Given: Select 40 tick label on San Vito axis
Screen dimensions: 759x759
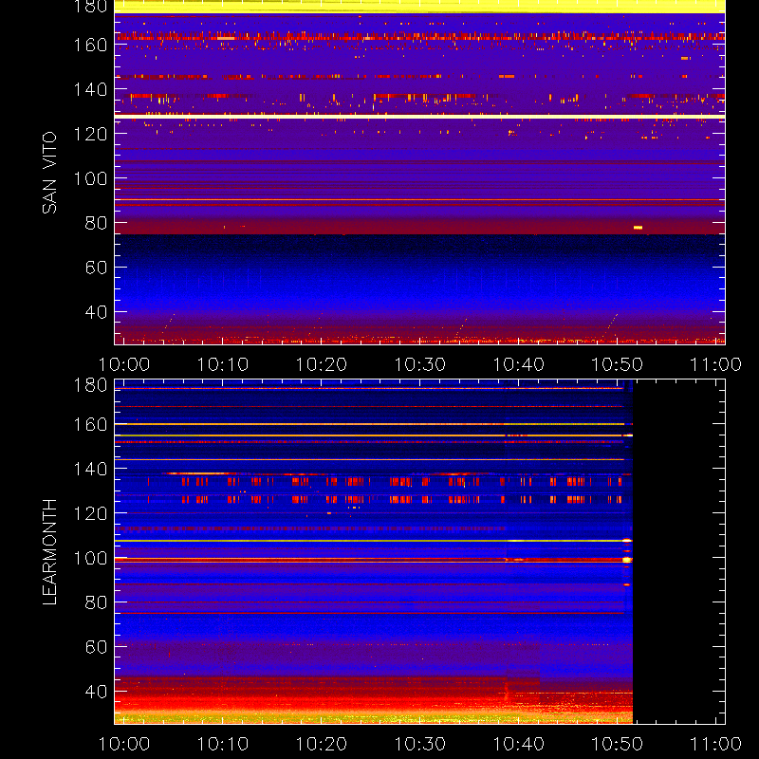Looking at the screenshot, I should point(96,312).
